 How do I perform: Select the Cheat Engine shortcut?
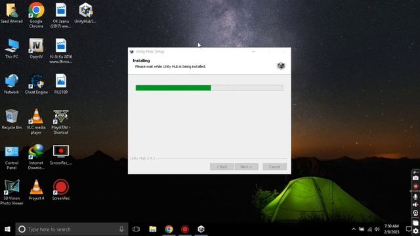point(36,84)
